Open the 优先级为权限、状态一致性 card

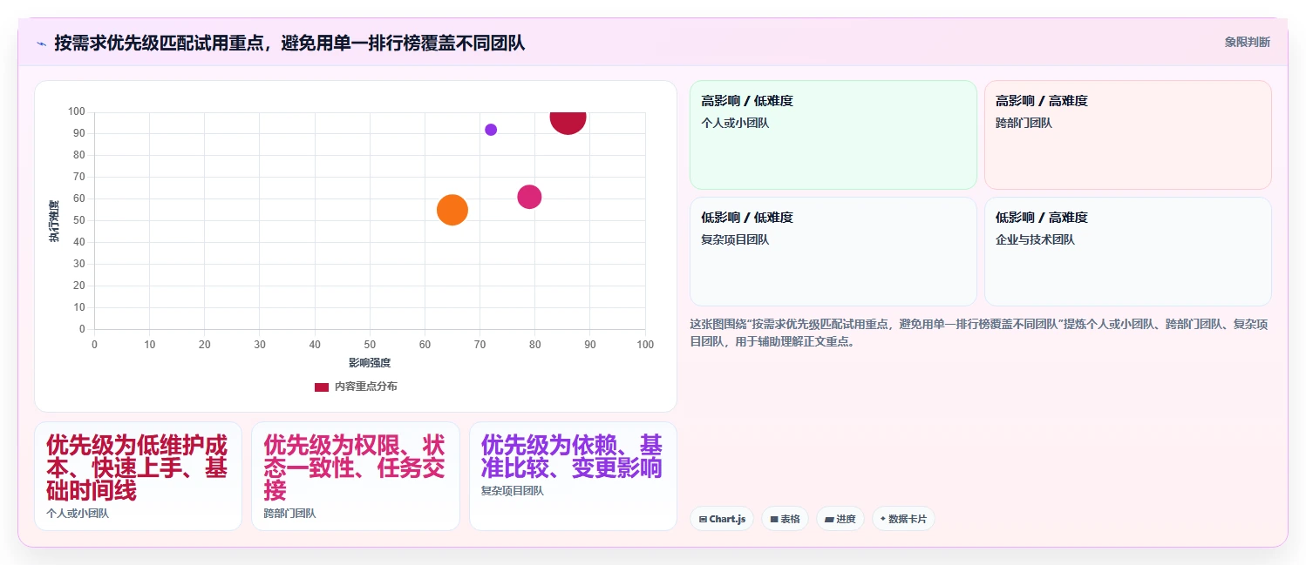click(356, 476)
